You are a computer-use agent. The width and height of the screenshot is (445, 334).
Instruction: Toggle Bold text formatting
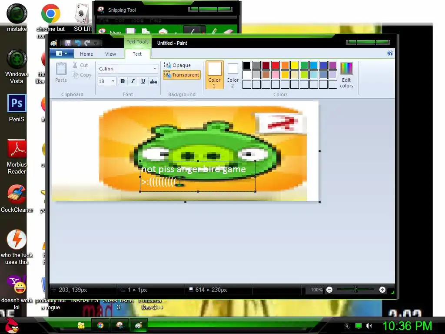[123, 81]
